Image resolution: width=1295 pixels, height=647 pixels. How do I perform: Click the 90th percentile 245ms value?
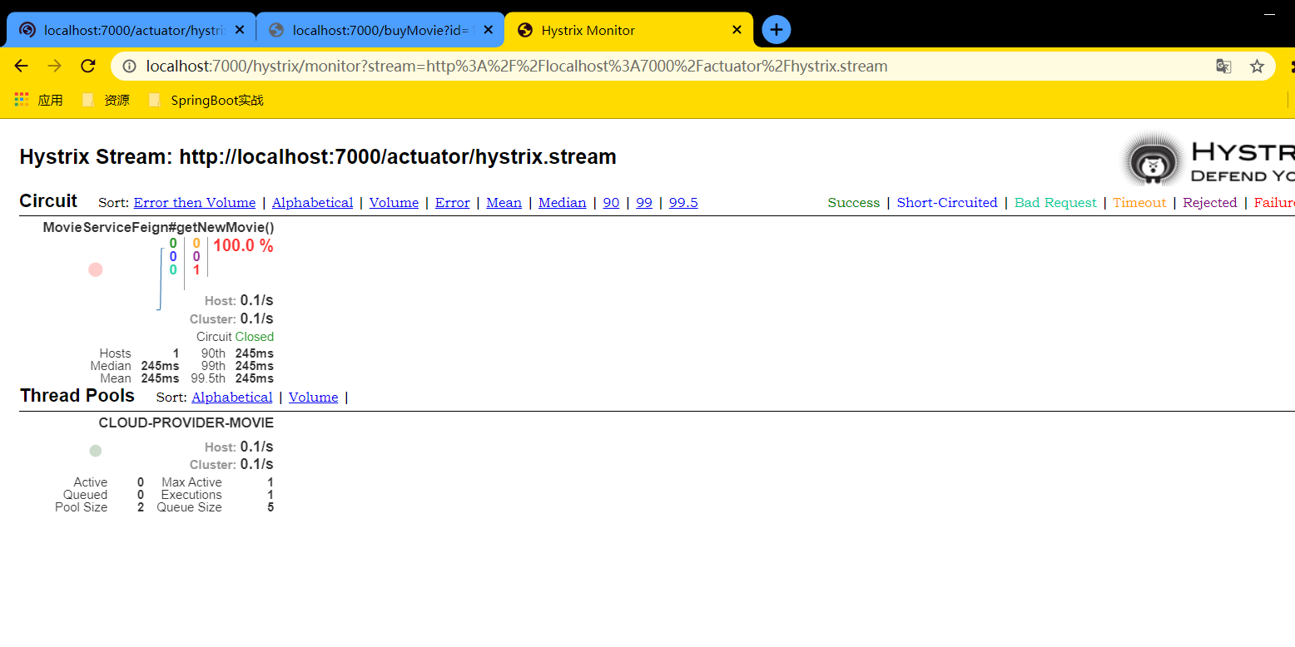(x=255, y=353)
